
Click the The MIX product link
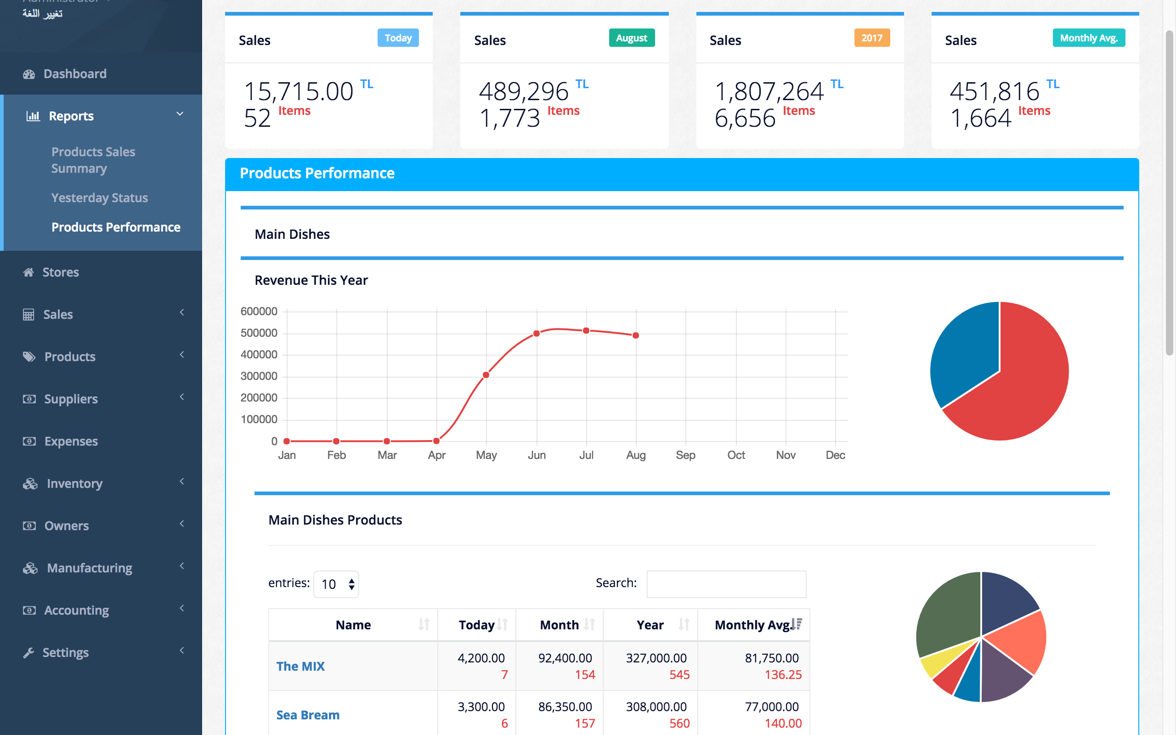pyautogui.click(x=300, y=666)
